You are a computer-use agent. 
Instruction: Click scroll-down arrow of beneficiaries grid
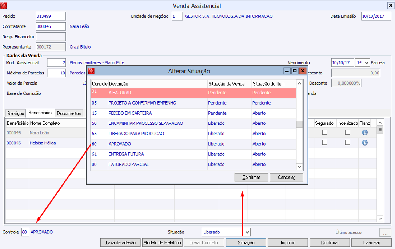coord(380,219)
